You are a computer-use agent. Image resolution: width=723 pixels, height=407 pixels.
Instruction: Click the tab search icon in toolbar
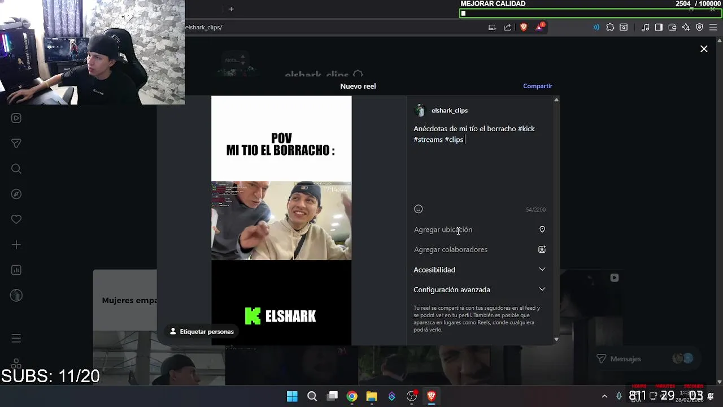click(624, 27)
